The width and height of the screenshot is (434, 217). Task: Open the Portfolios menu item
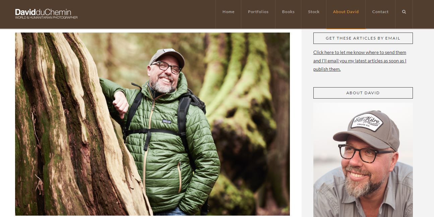(x=258, y=12)
